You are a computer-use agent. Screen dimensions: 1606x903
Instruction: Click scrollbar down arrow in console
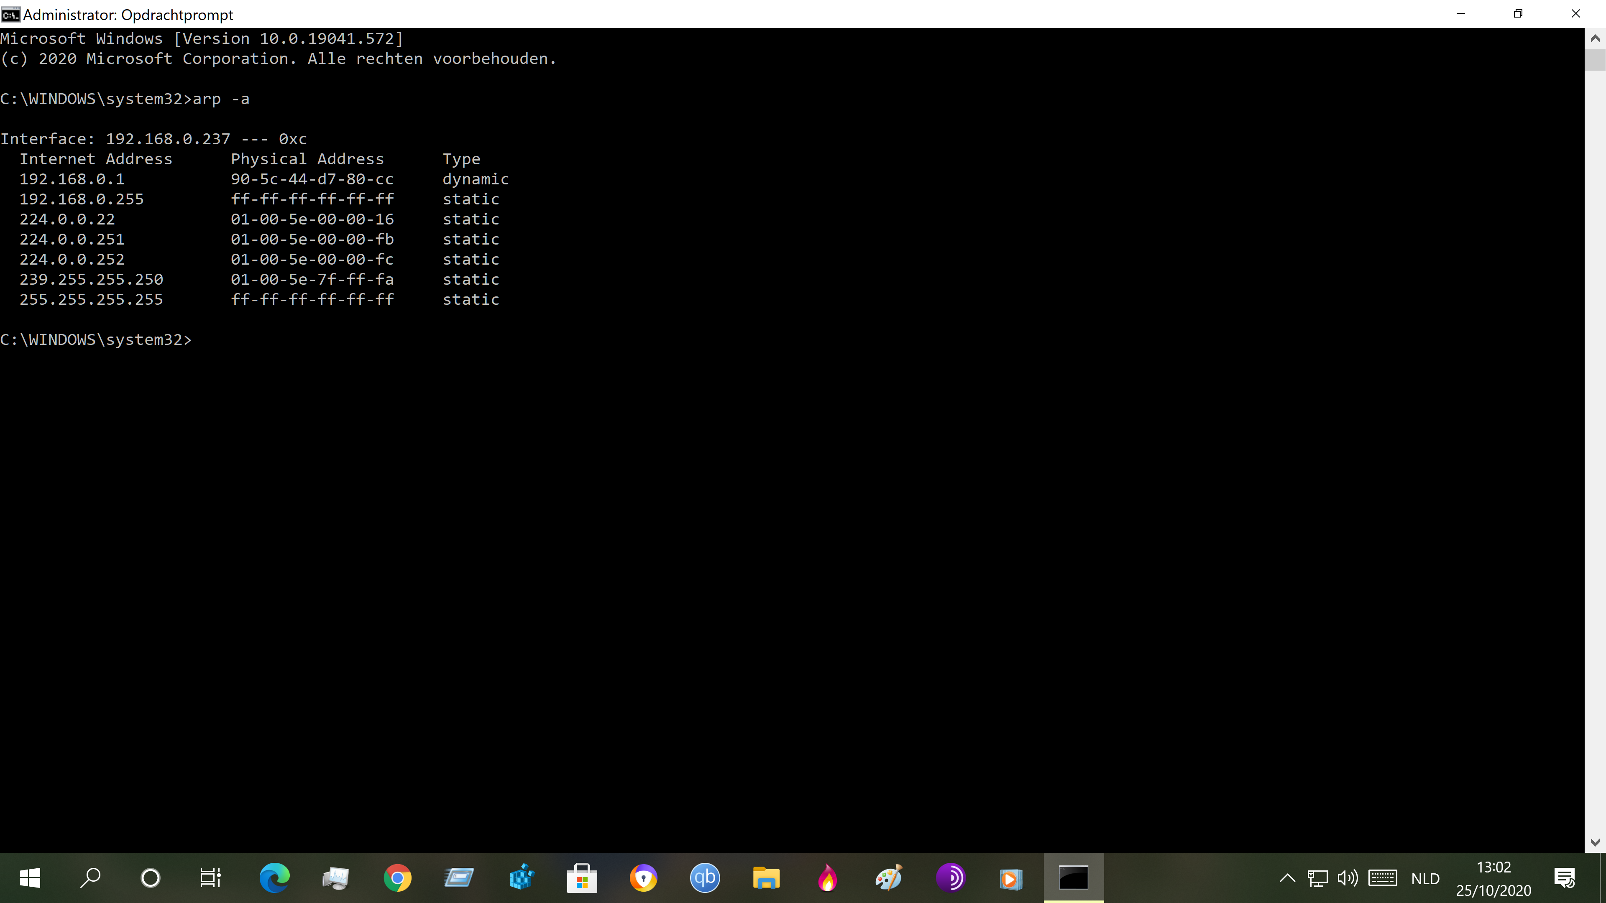point(1596,842)
